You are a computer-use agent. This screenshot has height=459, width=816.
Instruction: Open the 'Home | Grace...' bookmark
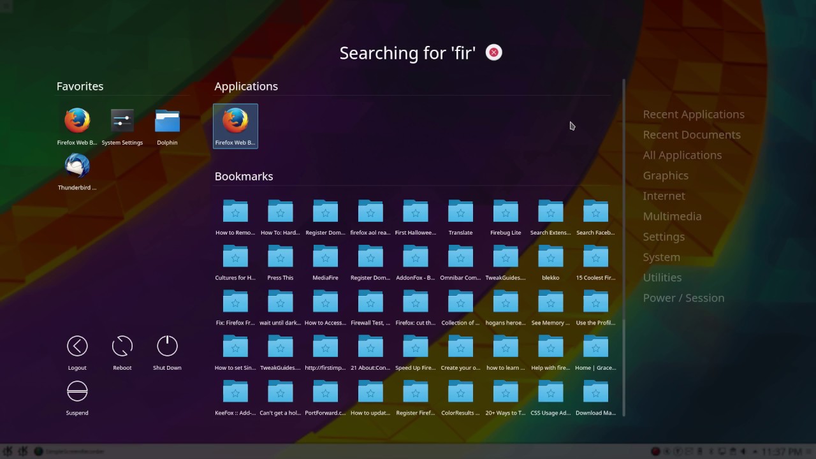tap(595, 353)
